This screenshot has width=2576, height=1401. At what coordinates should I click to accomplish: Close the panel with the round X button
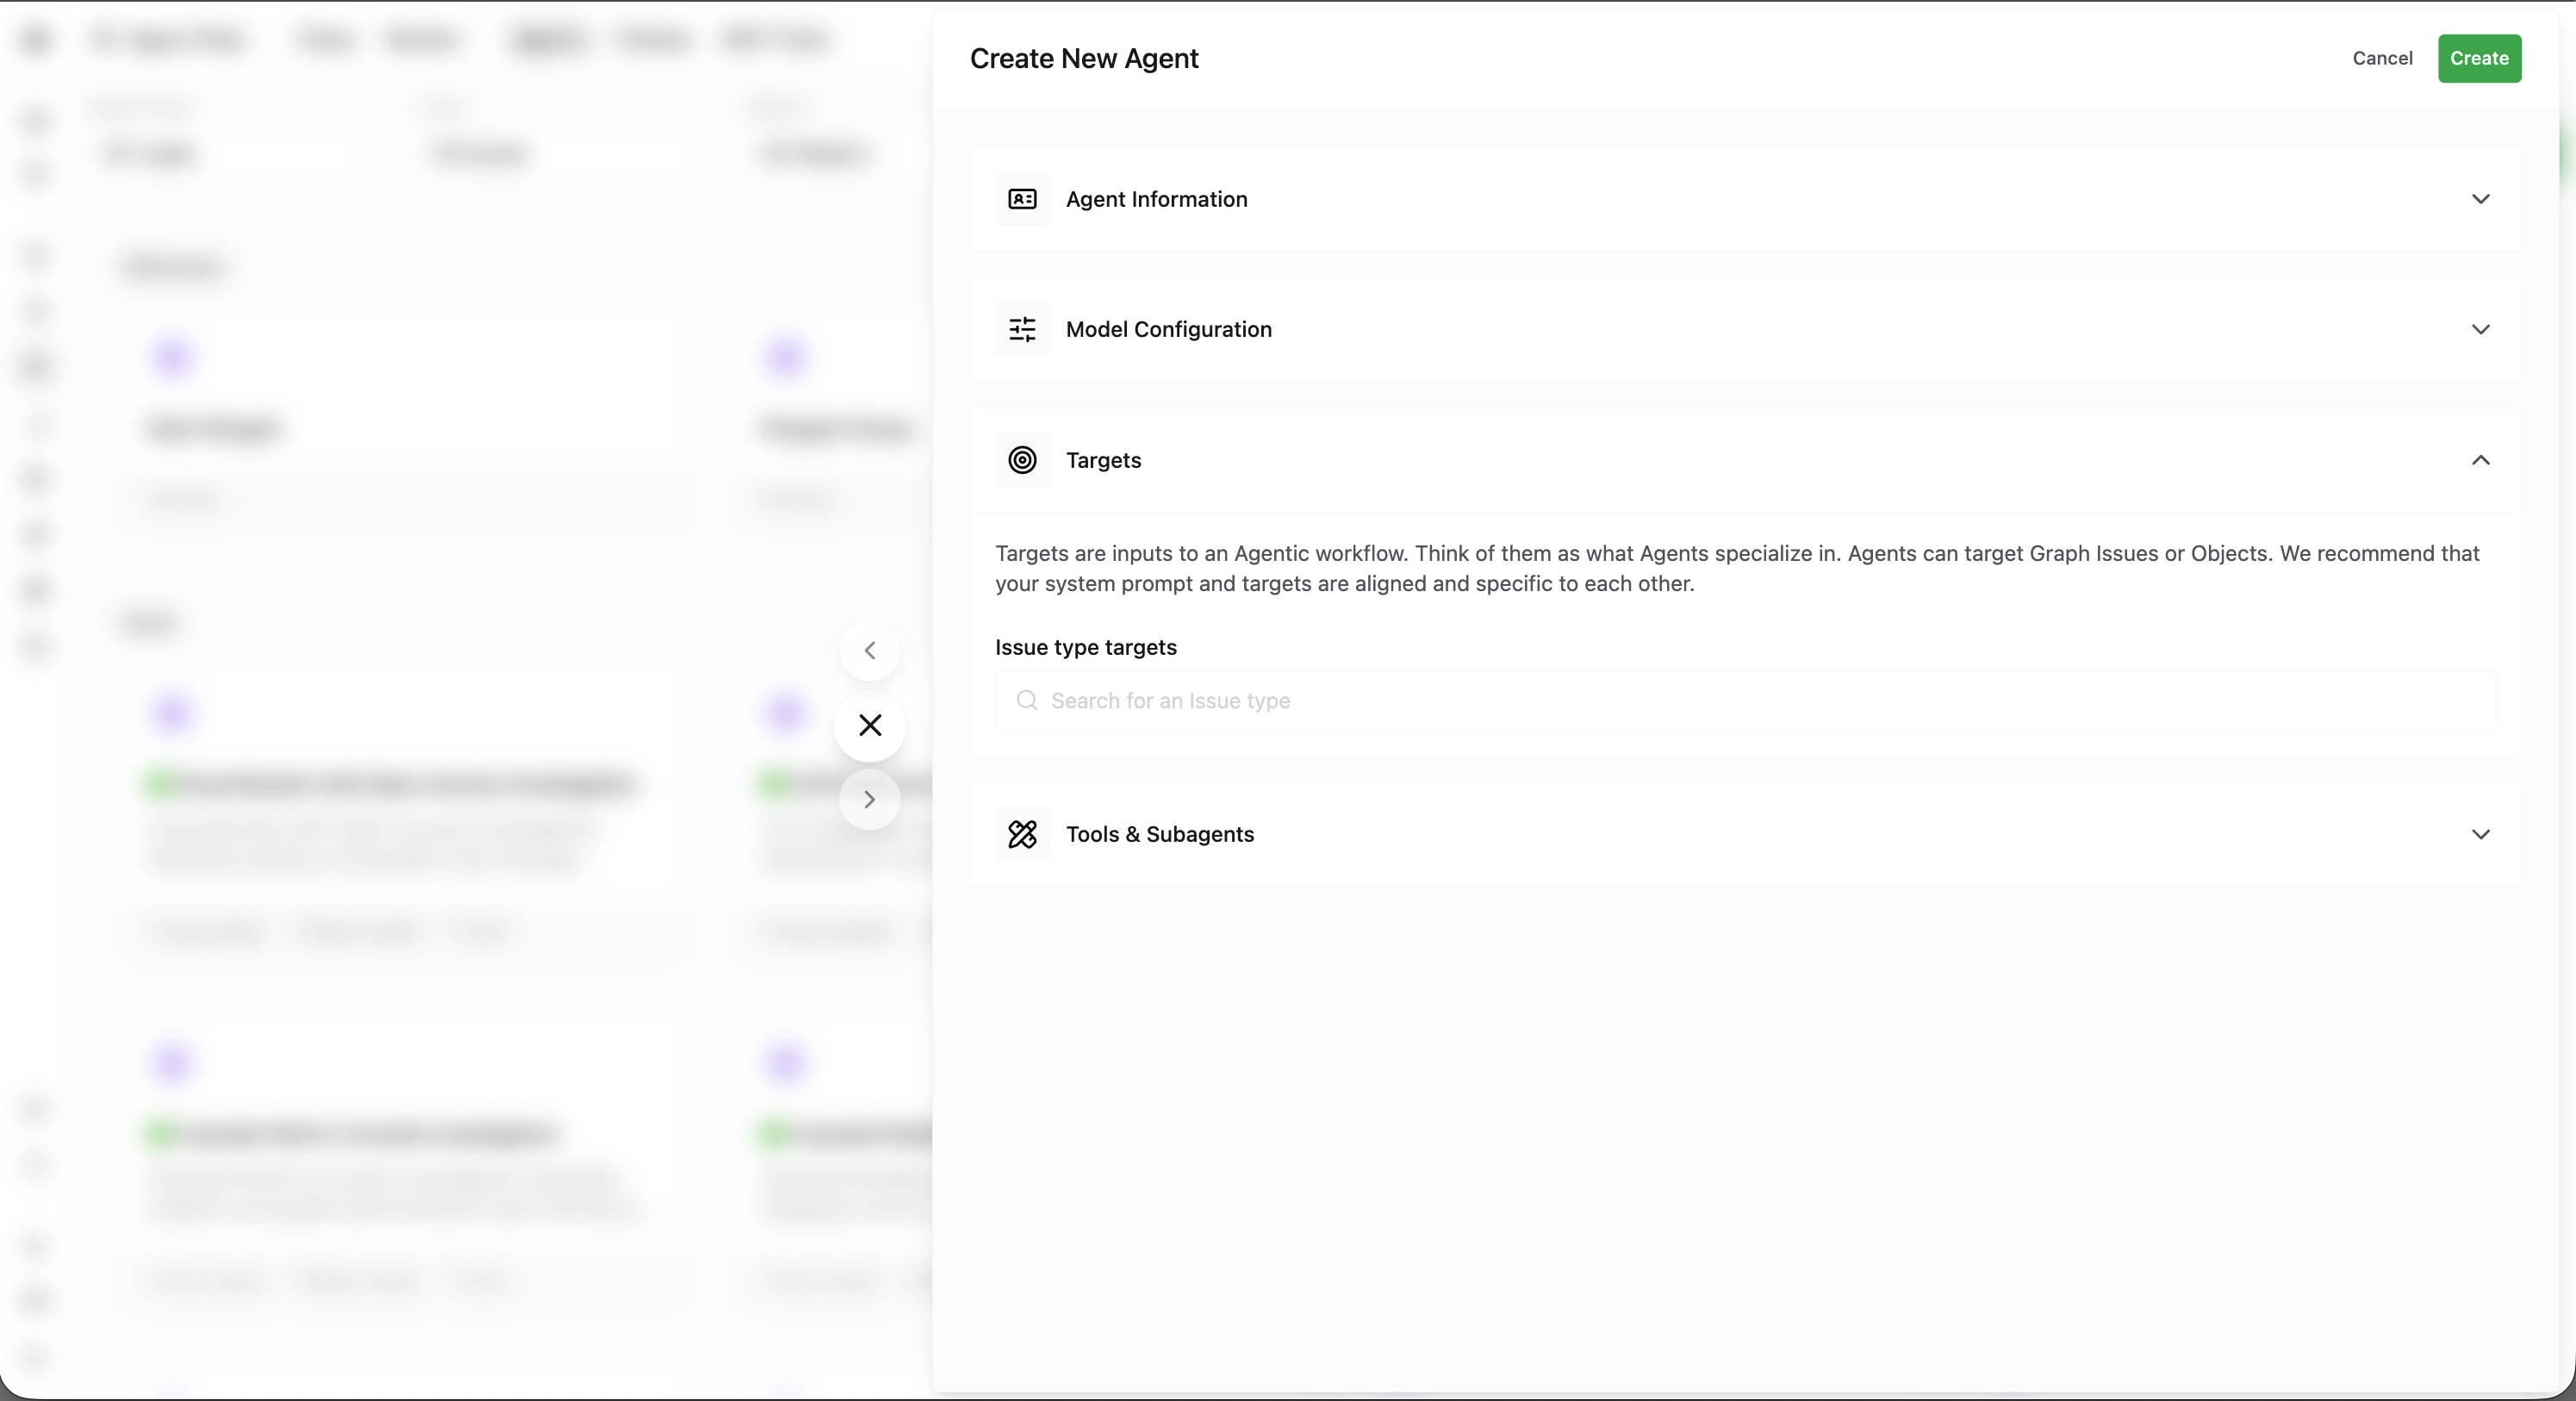point(870,725)
